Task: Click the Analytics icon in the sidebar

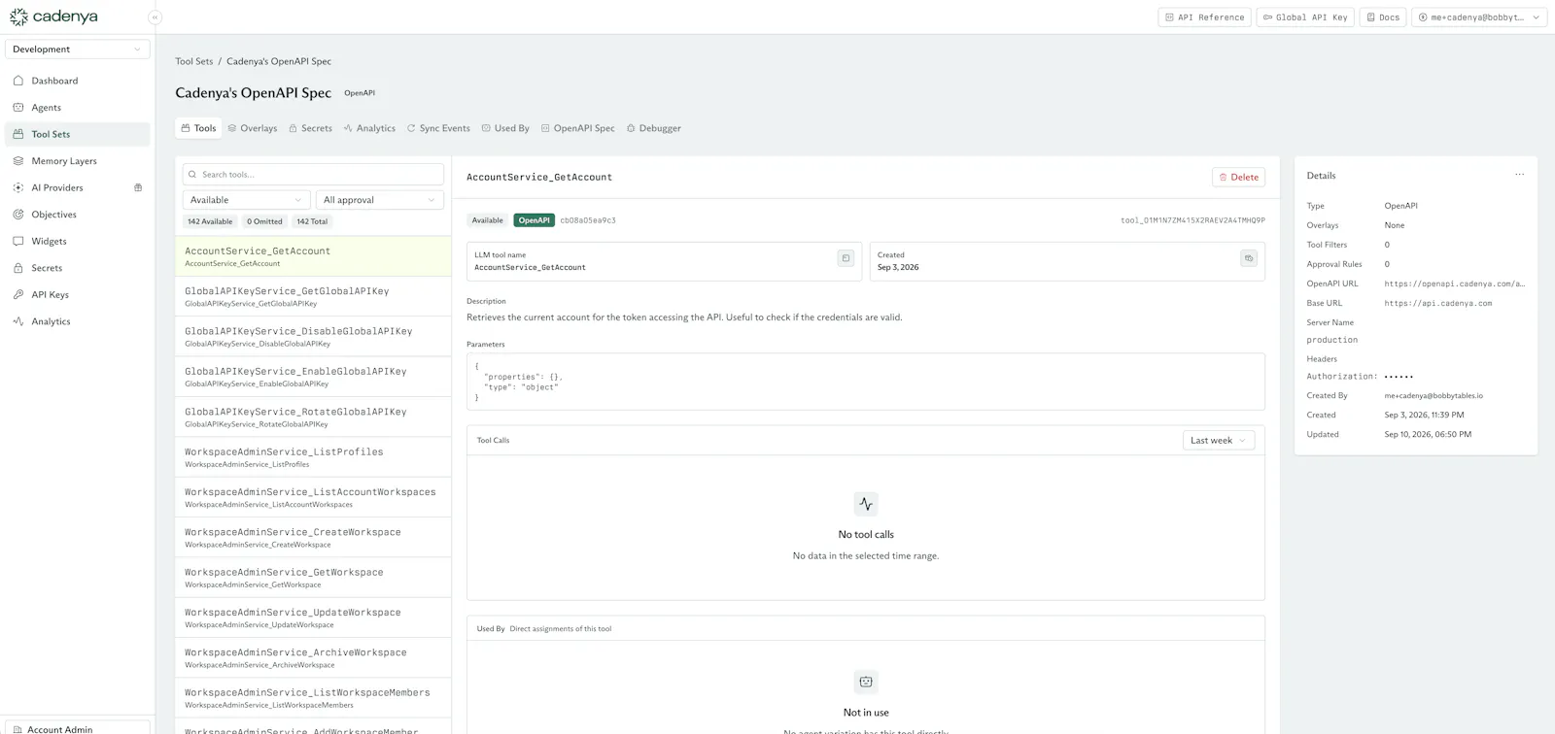Action: 18,321
